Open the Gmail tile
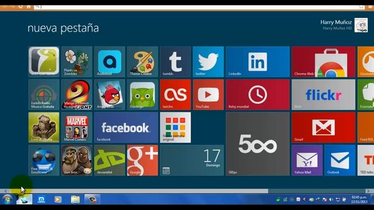The height and width of the screenshot is (210, 374). pos(323,127)
